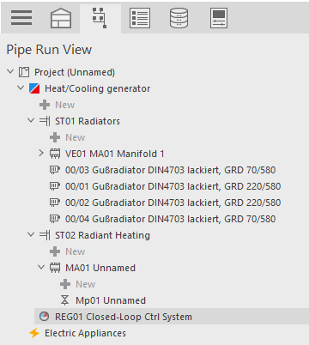Image resolution: width=309 pixels, height=345 pixels.
Task: Click the ST02 Radiant Heating pipe run icon
Action: (x=45, y=235)
